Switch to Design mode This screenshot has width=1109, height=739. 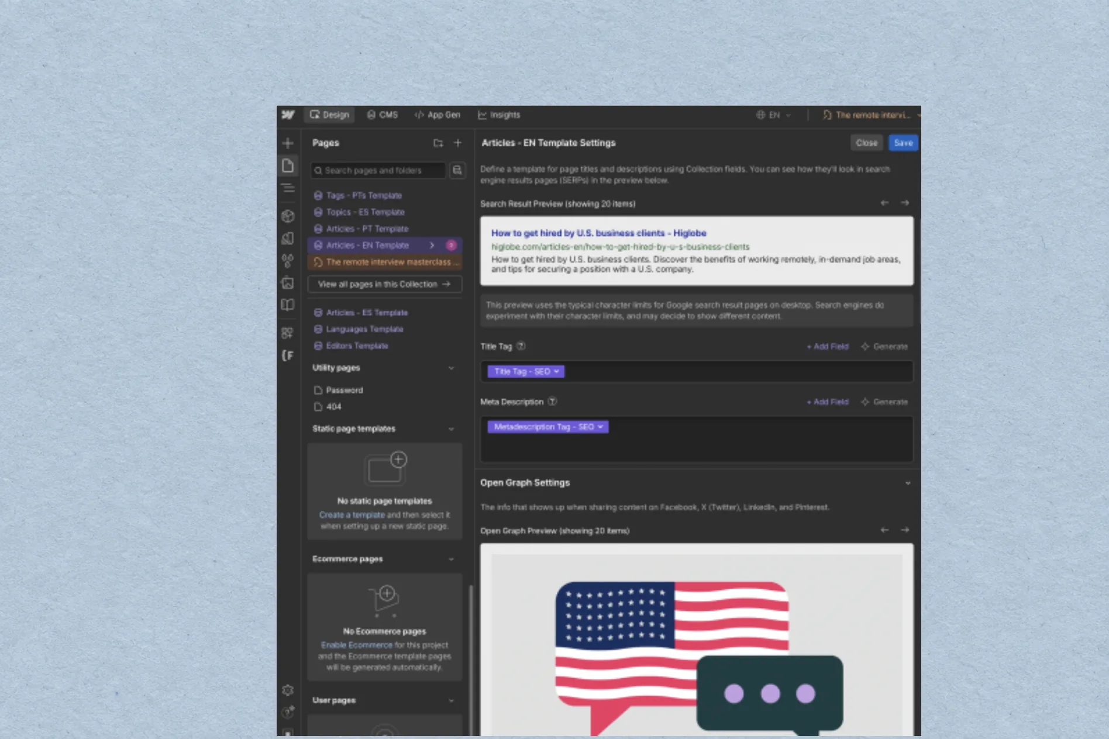tap(329, 115)
